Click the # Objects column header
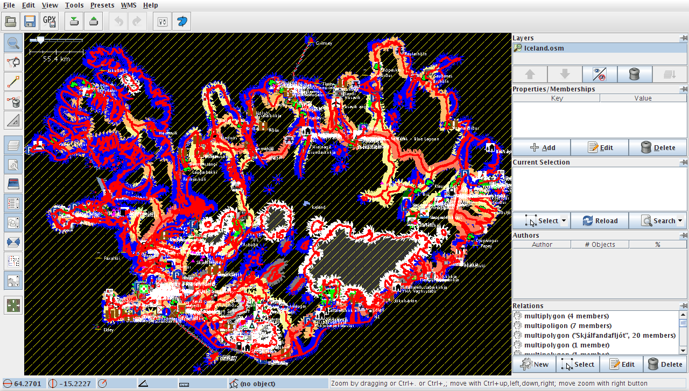Image resolution: width=689 pixels, height=391 pixels. coord(600,245)
